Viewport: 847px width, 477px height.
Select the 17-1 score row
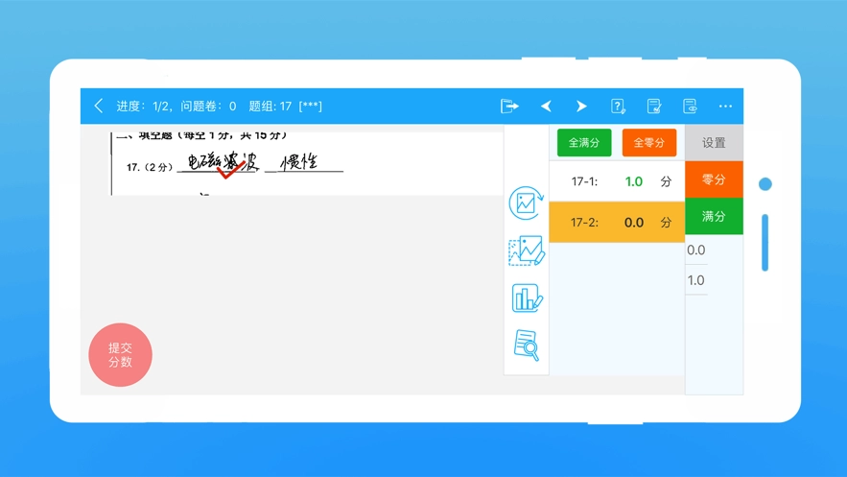617,181
